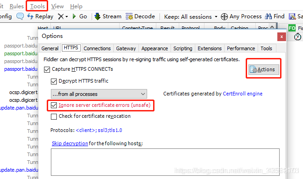Open the Tools menu
Screen dimensions: 303x179
pos(37,6)
